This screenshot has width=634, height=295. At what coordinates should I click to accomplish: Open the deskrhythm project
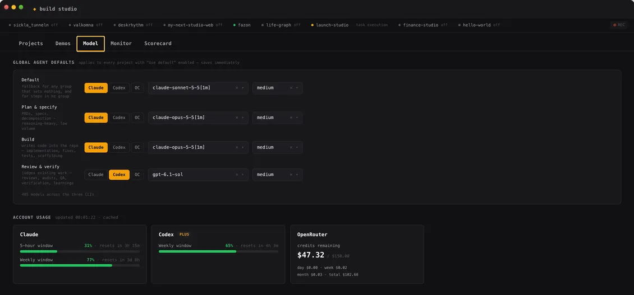[132, 25]
